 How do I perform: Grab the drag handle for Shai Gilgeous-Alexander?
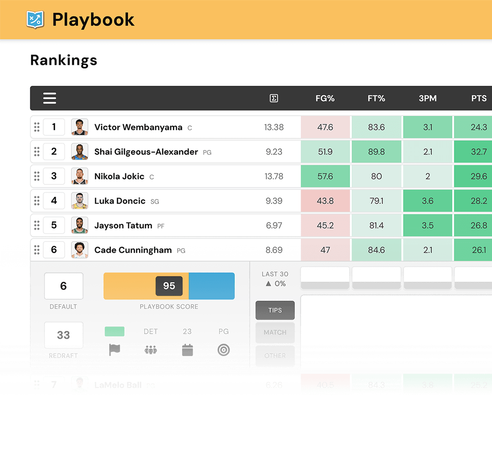click(37, 152)
